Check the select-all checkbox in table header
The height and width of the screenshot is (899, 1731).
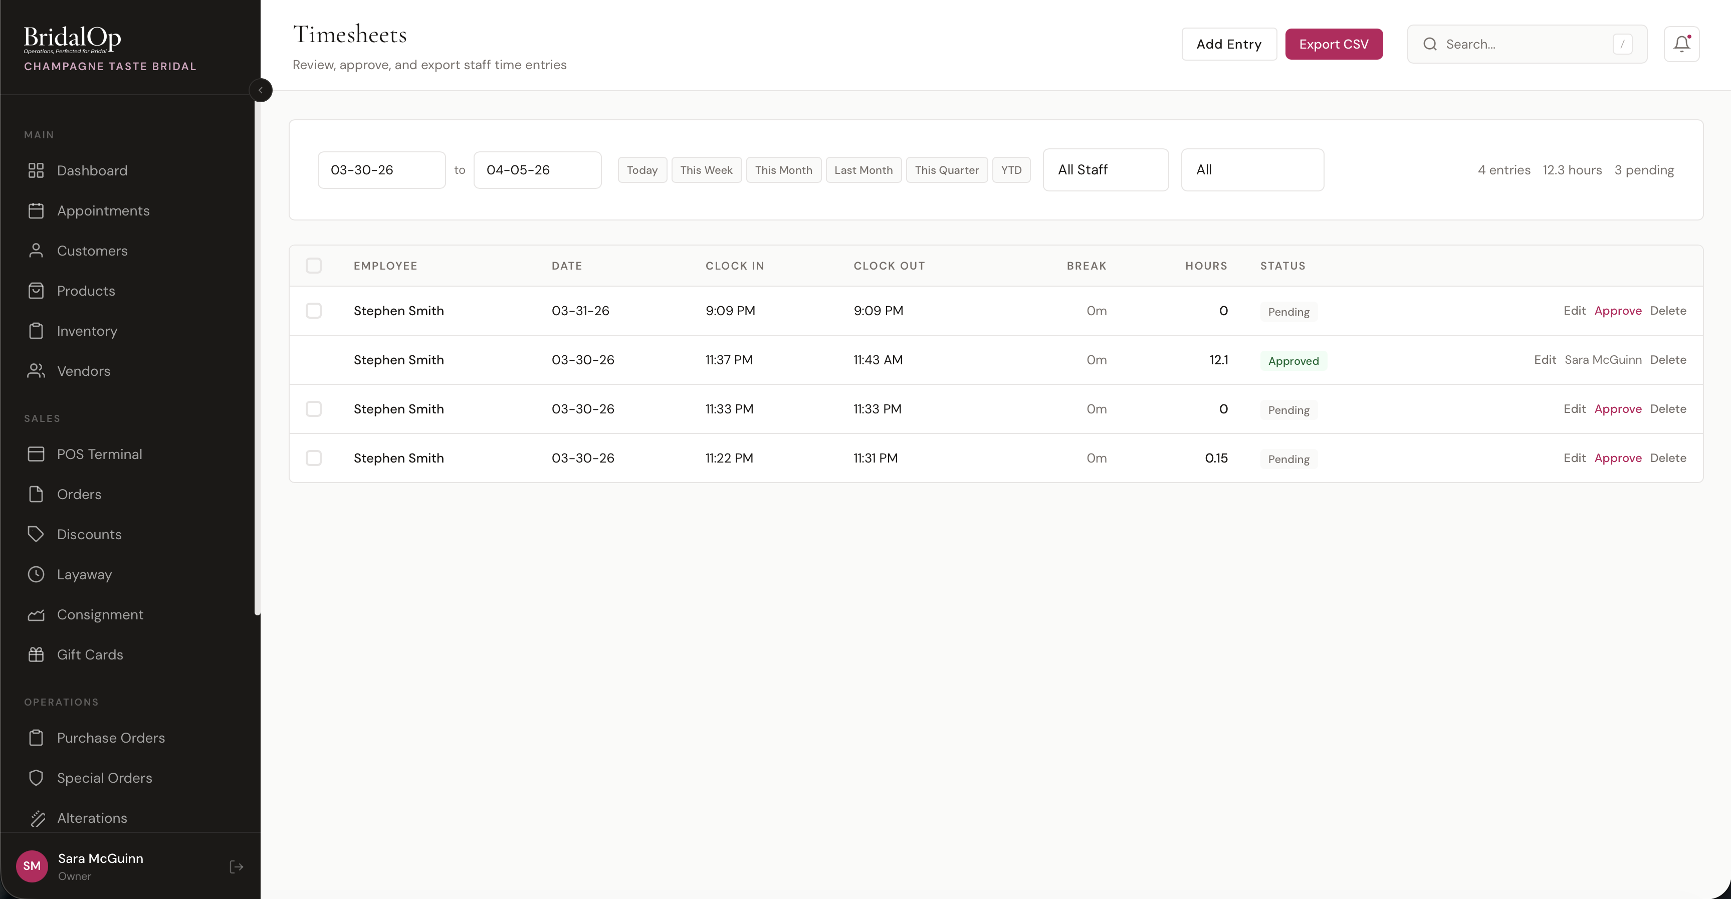tap(314, 266)
